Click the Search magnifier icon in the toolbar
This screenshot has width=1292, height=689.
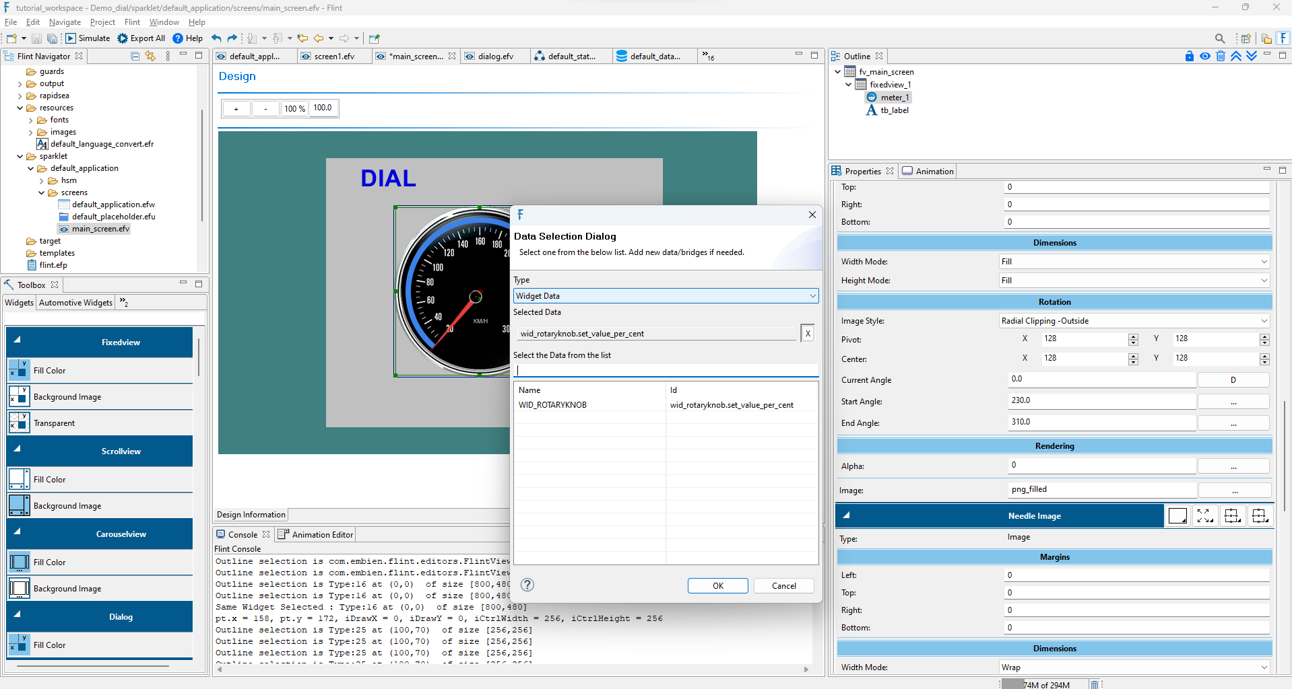[1220, 38]
